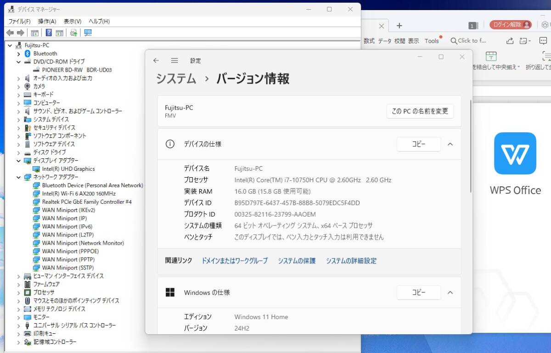The image size is (551, 353).
Task: Click the Click to find search box in WPS
Action: click(x=468, y=41)
